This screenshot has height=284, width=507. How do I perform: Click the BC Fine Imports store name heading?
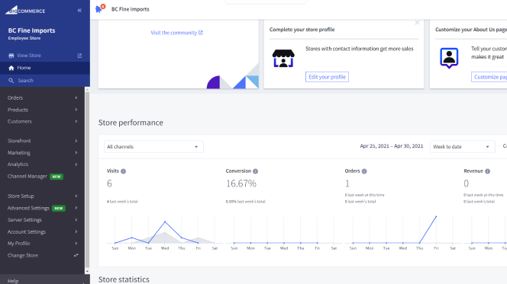[32, 30]
